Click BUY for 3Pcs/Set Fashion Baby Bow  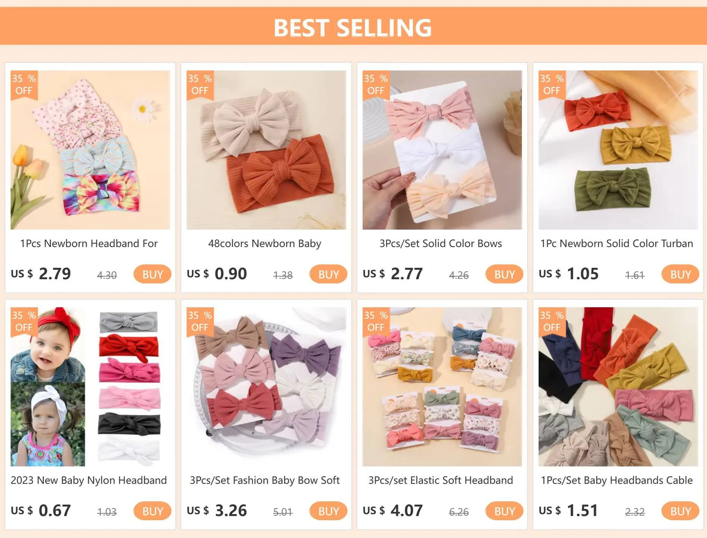tap(328, 511)
